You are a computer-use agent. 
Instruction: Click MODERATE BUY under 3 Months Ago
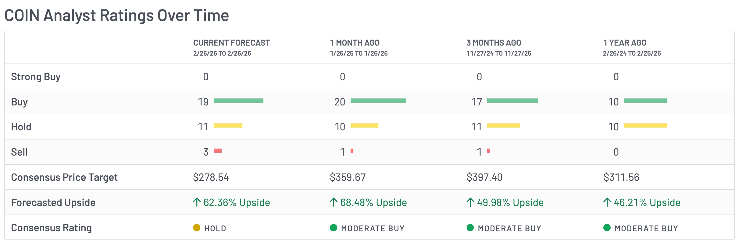pyautogui.click(x=510, y=229)
